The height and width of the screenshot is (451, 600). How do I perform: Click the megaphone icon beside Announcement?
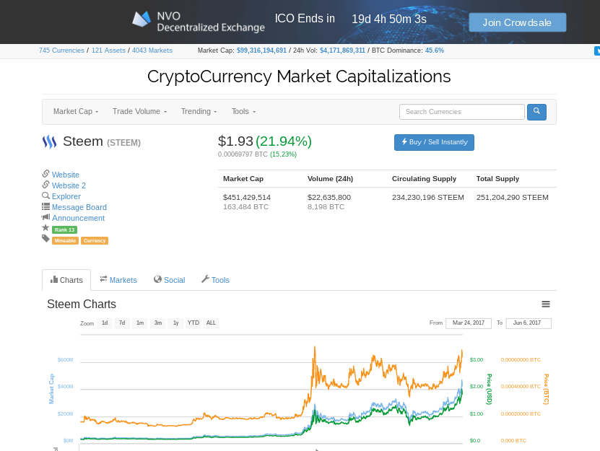[x=46, y=217]
